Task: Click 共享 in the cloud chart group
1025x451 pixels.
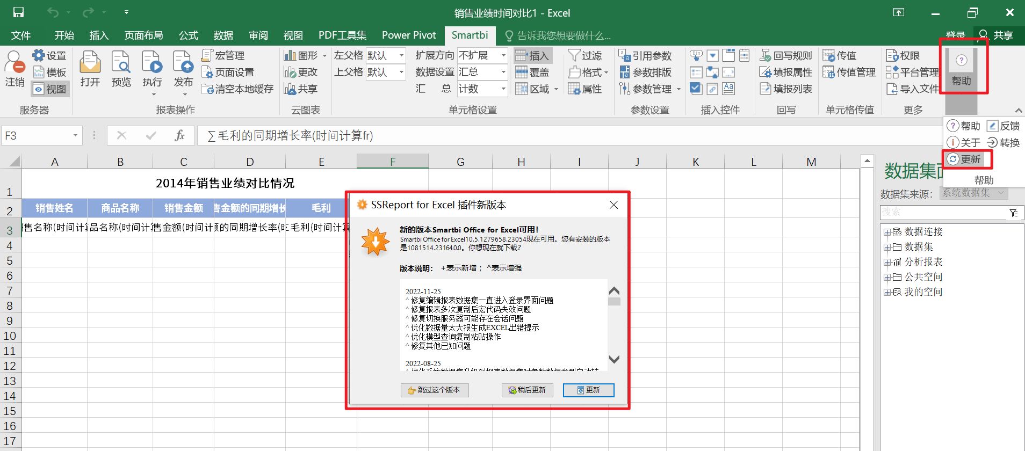Action: coord(301,89)
